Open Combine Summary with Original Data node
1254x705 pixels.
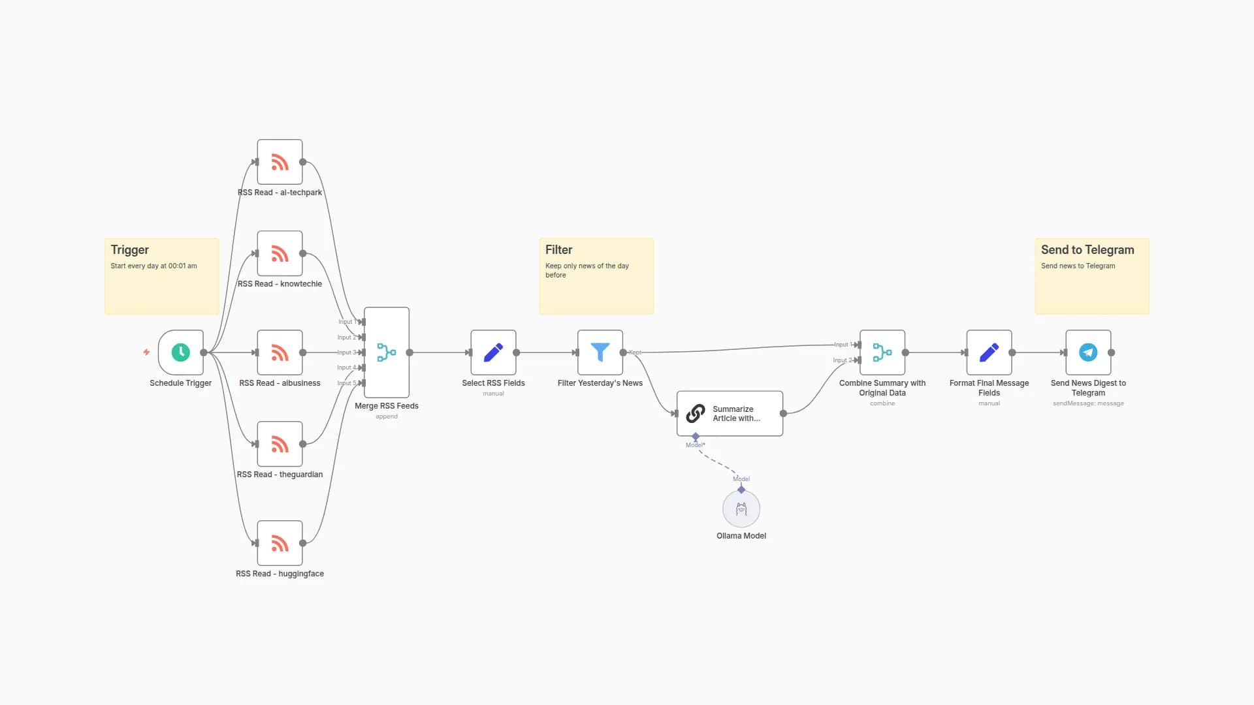(x=882, y=352)
